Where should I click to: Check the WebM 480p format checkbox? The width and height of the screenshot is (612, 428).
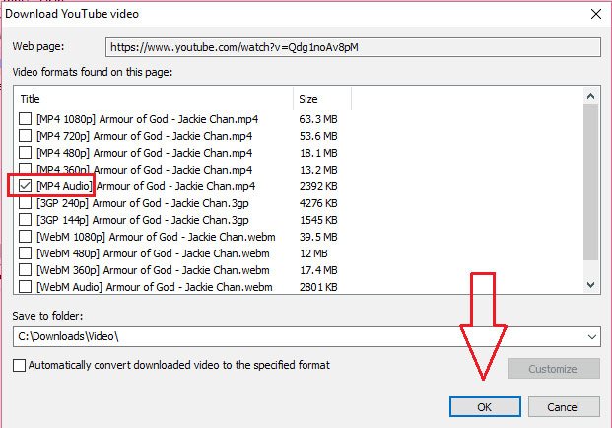pos(25,253)
